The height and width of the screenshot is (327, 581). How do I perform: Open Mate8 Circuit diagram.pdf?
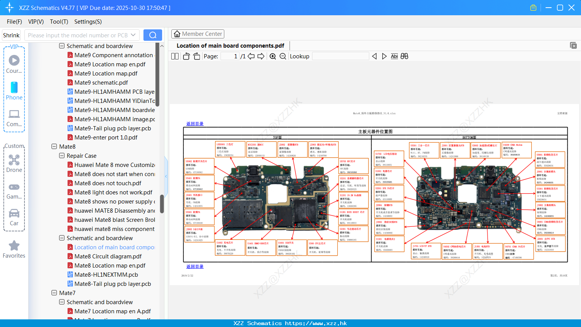[x=108, y=256]
